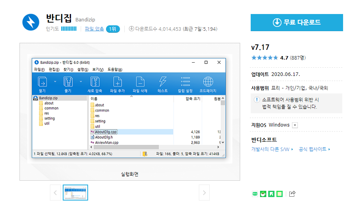Share via the Naver cafe icon

click(263, 194)
